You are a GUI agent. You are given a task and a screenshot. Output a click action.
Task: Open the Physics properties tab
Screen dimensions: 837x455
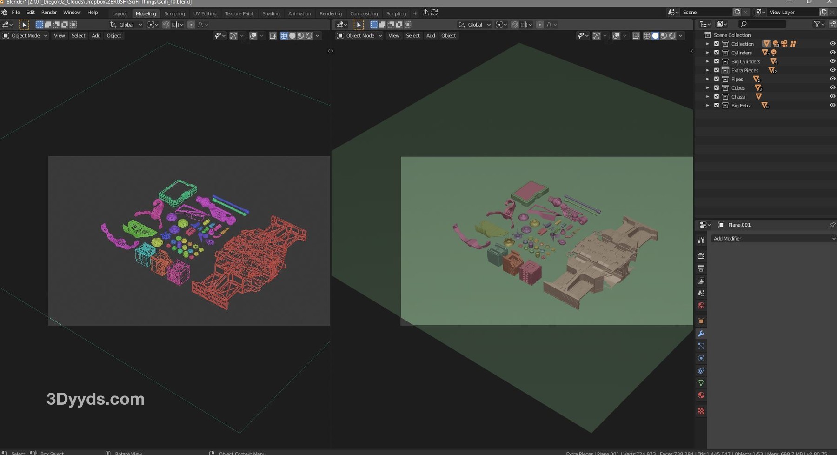pyautogui.click(x=701, y=358)
